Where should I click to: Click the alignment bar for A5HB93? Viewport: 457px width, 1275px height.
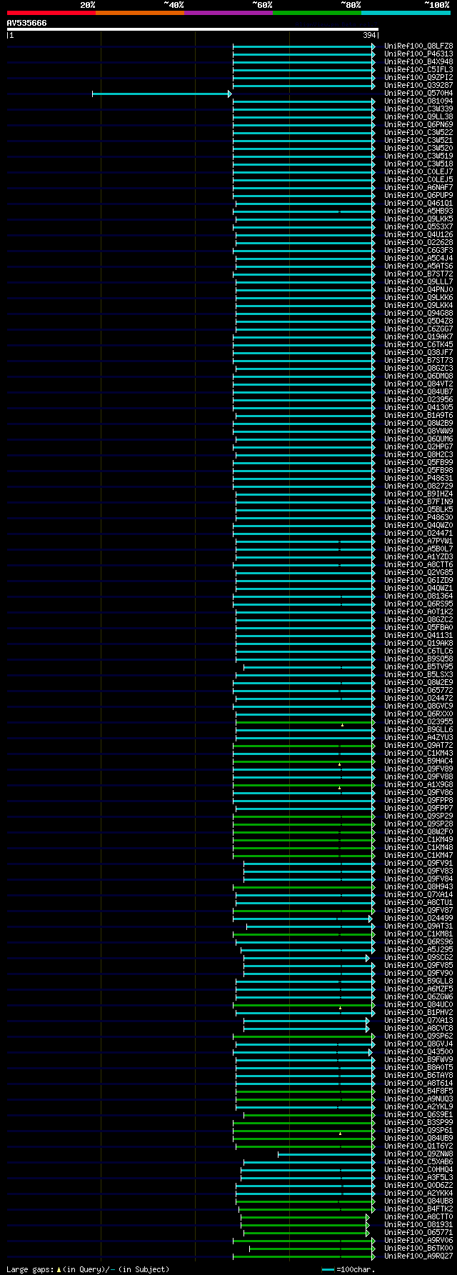(x=303, y=211)
